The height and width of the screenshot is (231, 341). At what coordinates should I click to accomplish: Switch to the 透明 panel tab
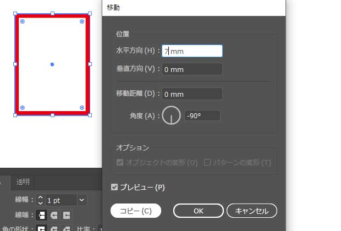[x=23, y=182]
